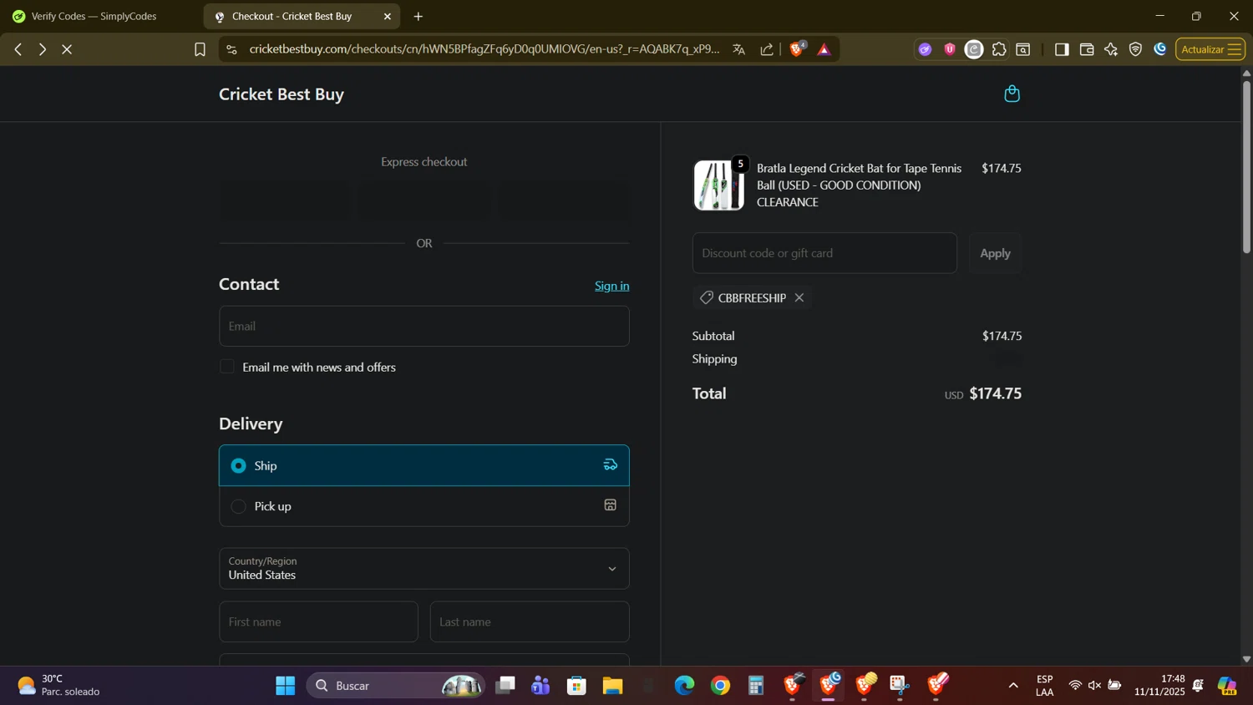The width and height of the screenshot is (1253, 705).
Task: Open Microsoft Teams from taskbar
Action: [541, 686]
